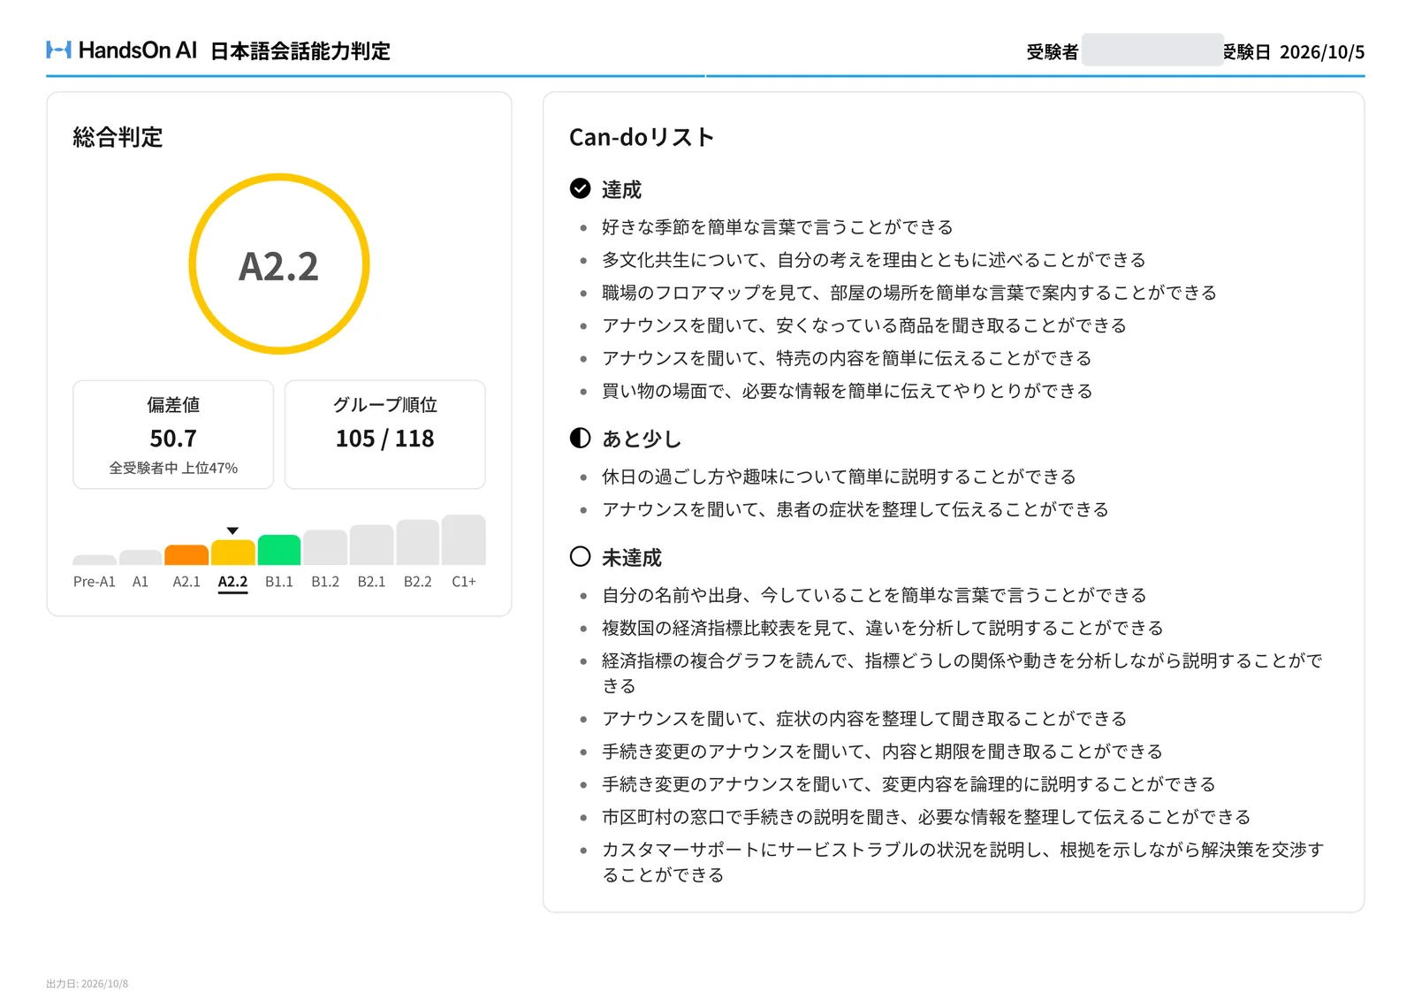Click 市区町村の窓口で手続き item

(926, 817)
